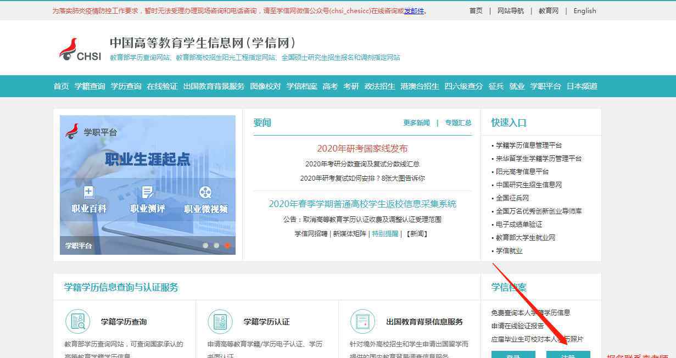
Task: Click the site title 中国高等教育学生信息网
Action: (203, 43)
